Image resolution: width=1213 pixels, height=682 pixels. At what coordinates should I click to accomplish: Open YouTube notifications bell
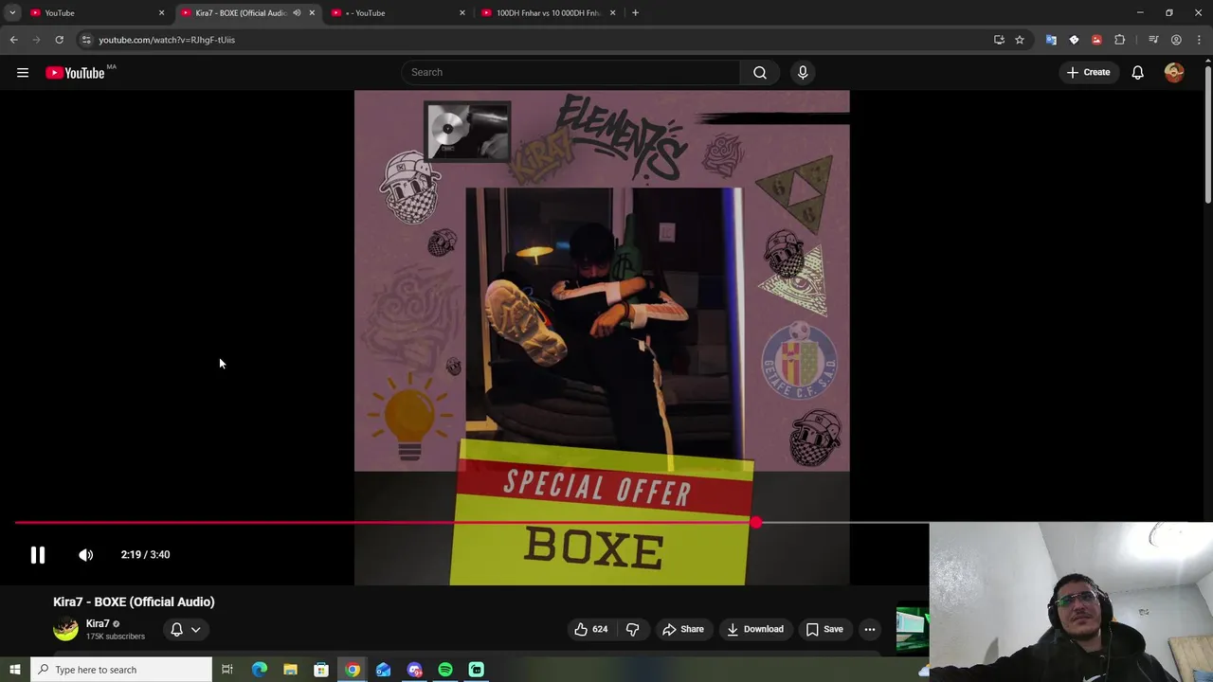(1137, 72)
